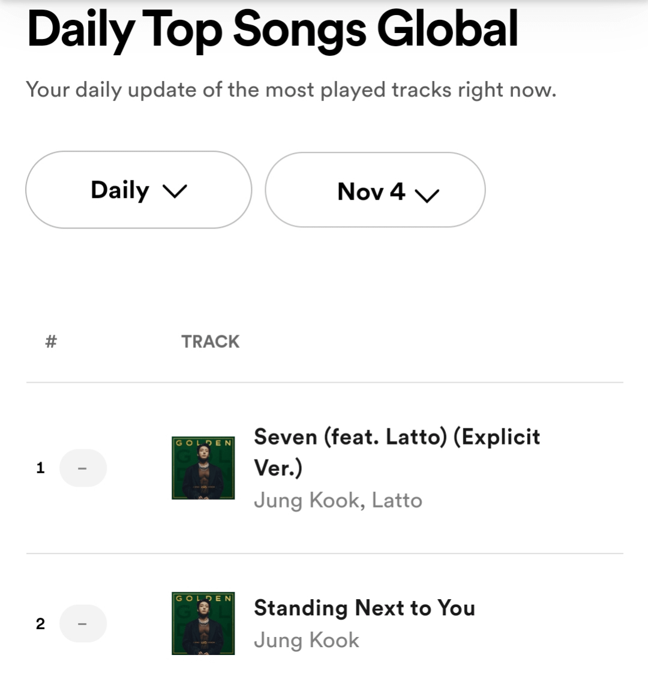Click the album cover for Standing Next to You
Screen dimensions: 648x682
coord(203,624)
